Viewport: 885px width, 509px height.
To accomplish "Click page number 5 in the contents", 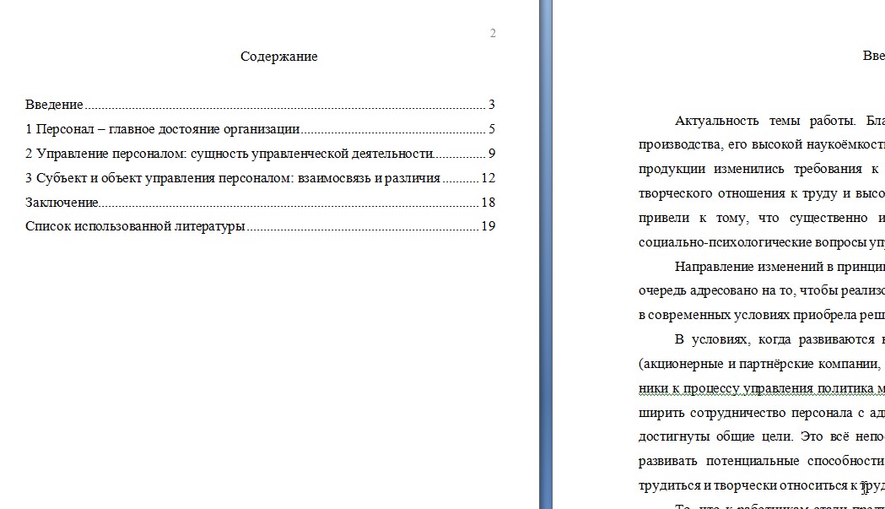I will [492, 129].
